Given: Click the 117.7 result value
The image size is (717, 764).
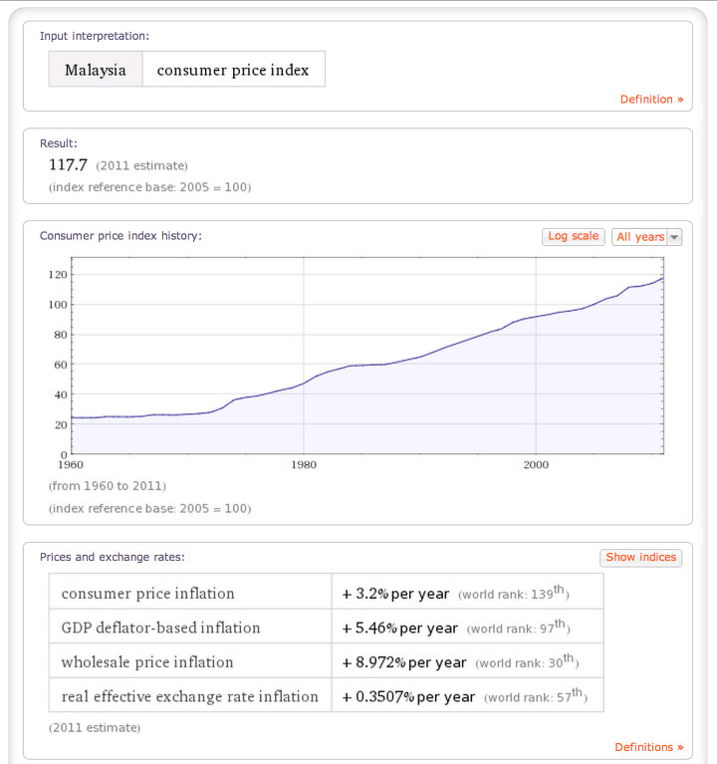Looking at the screenshot, I should [68, 164].
